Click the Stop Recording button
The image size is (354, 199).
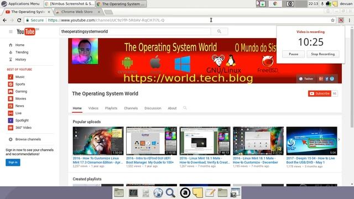pyautogui.click(x=323, y=54)
